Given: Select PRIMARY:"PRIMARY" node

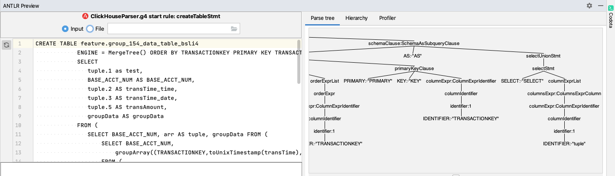Looking at the screenshot, I should [368, 81].
